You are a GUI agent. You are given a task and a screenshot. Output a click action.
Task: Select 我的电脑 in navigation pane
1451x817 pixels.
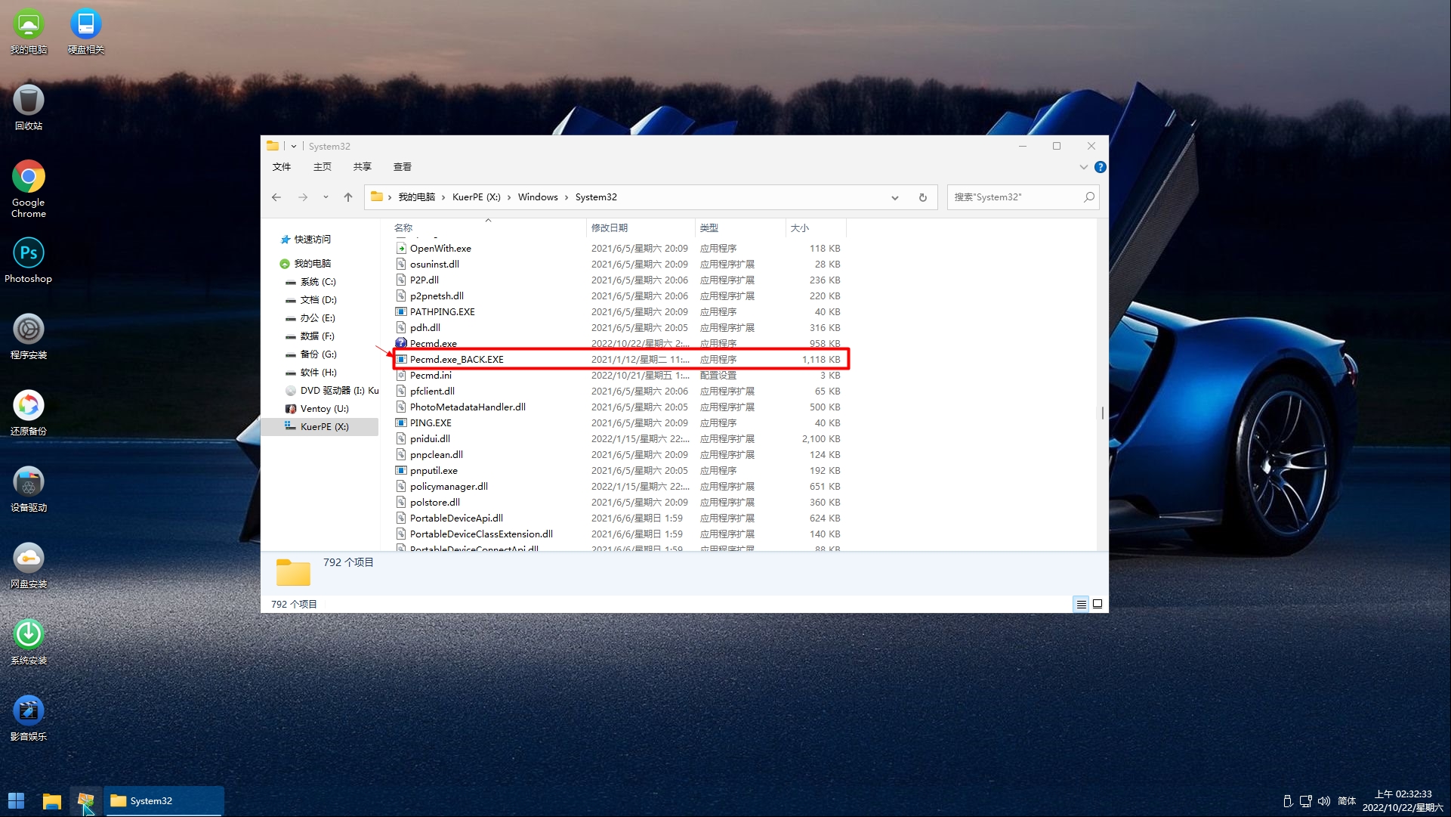coord(312,264)
